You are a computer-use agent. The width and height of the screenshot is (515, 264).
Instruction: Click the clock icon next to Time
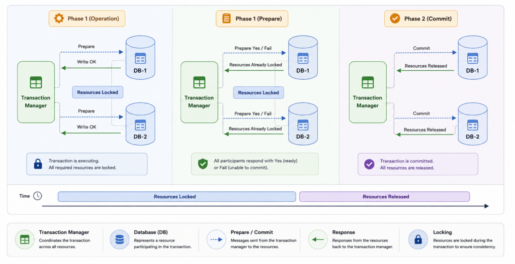[x=38, y=196]
